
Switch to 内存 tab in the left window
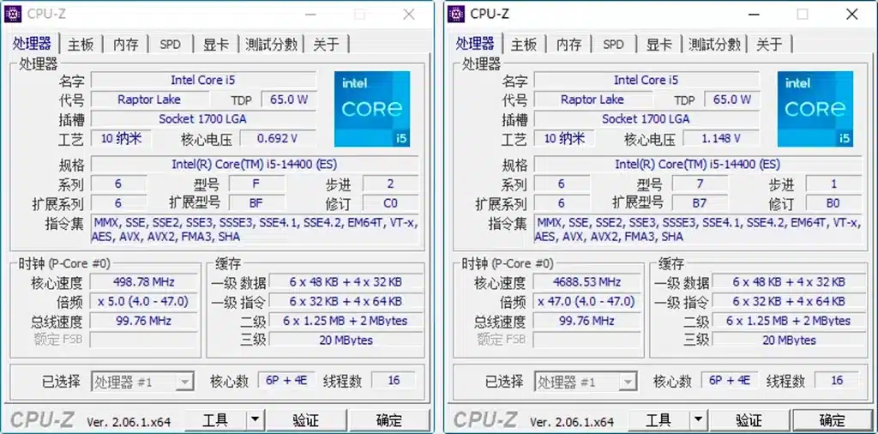click(126, 45)
